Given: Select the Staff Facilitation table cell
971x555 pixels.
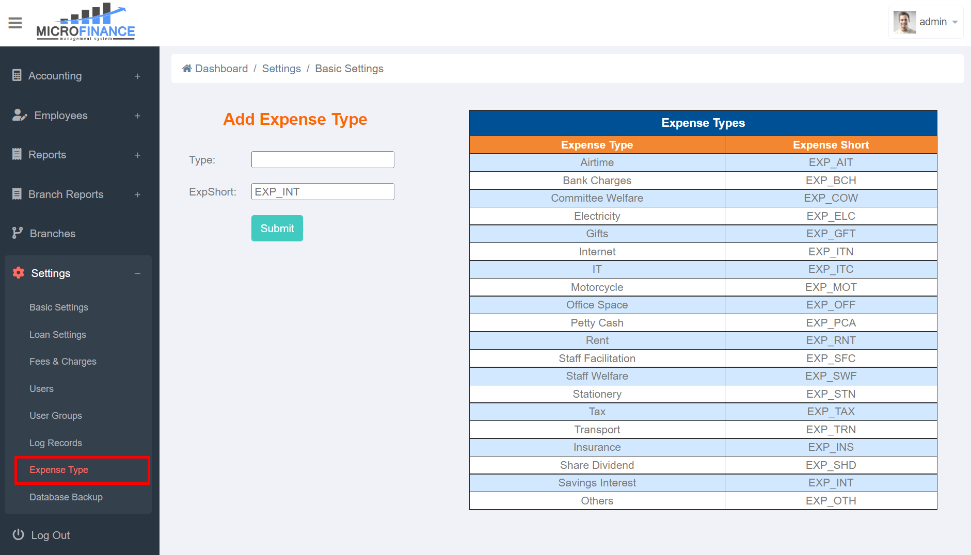Looking at the screenshot, I should [597, 358].
